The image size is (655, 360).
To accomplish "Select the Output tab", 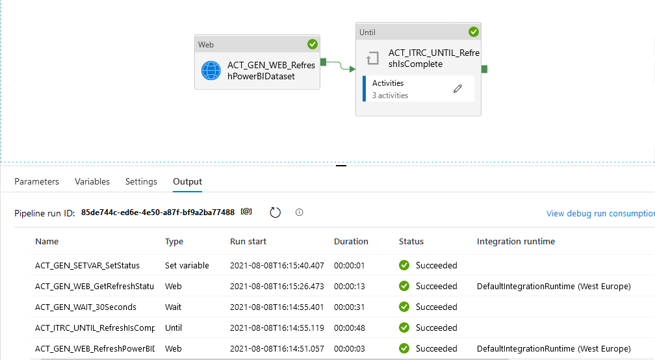I will pos(188,182).
